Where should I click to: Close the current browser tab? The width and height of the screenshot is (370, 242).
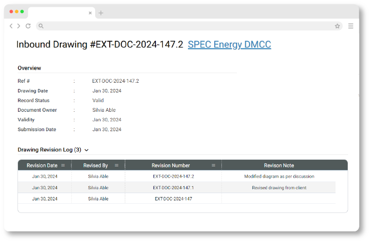[x=90, y=13]
